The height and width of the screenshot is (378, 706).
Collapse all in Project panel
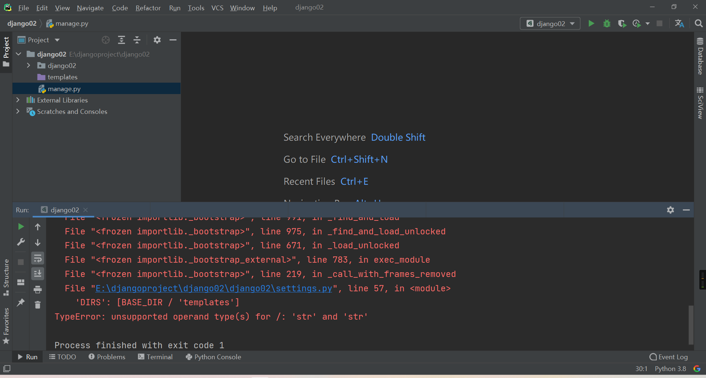(x=137, y=40)
